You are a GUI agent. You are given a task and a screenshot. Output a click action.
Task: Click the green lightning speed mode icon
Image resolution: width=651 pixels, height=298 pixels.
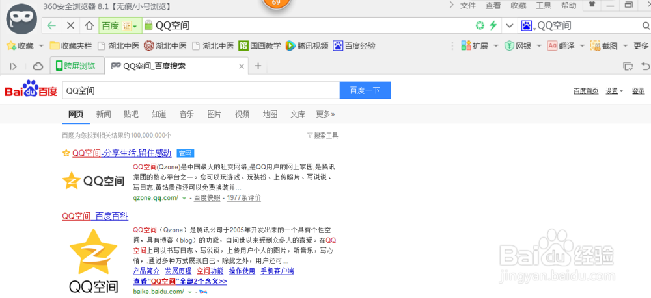coord(493,26)
